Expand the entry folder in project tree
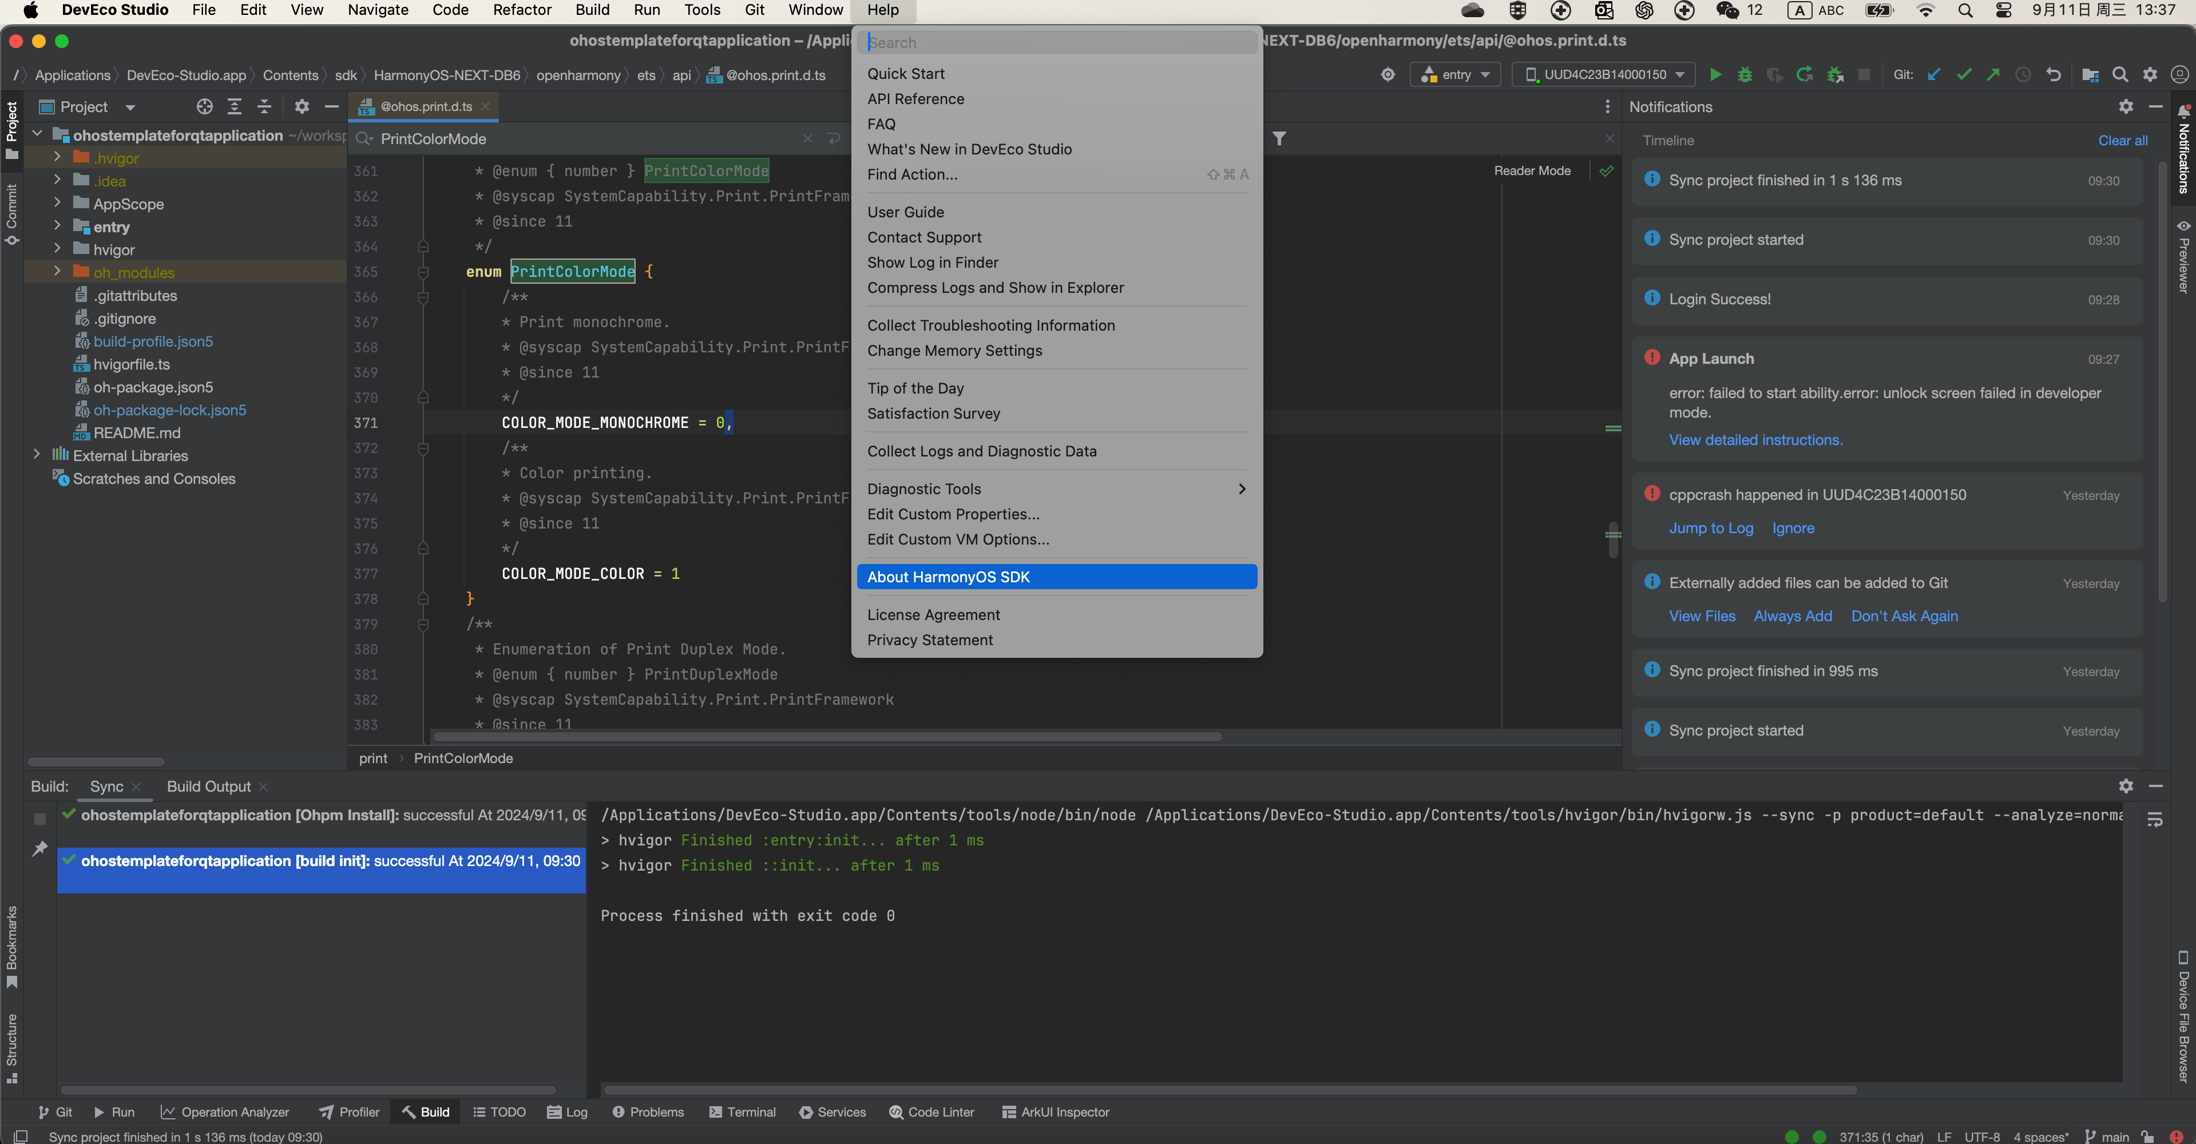The image size is (2196, 1144). point(57,226)
